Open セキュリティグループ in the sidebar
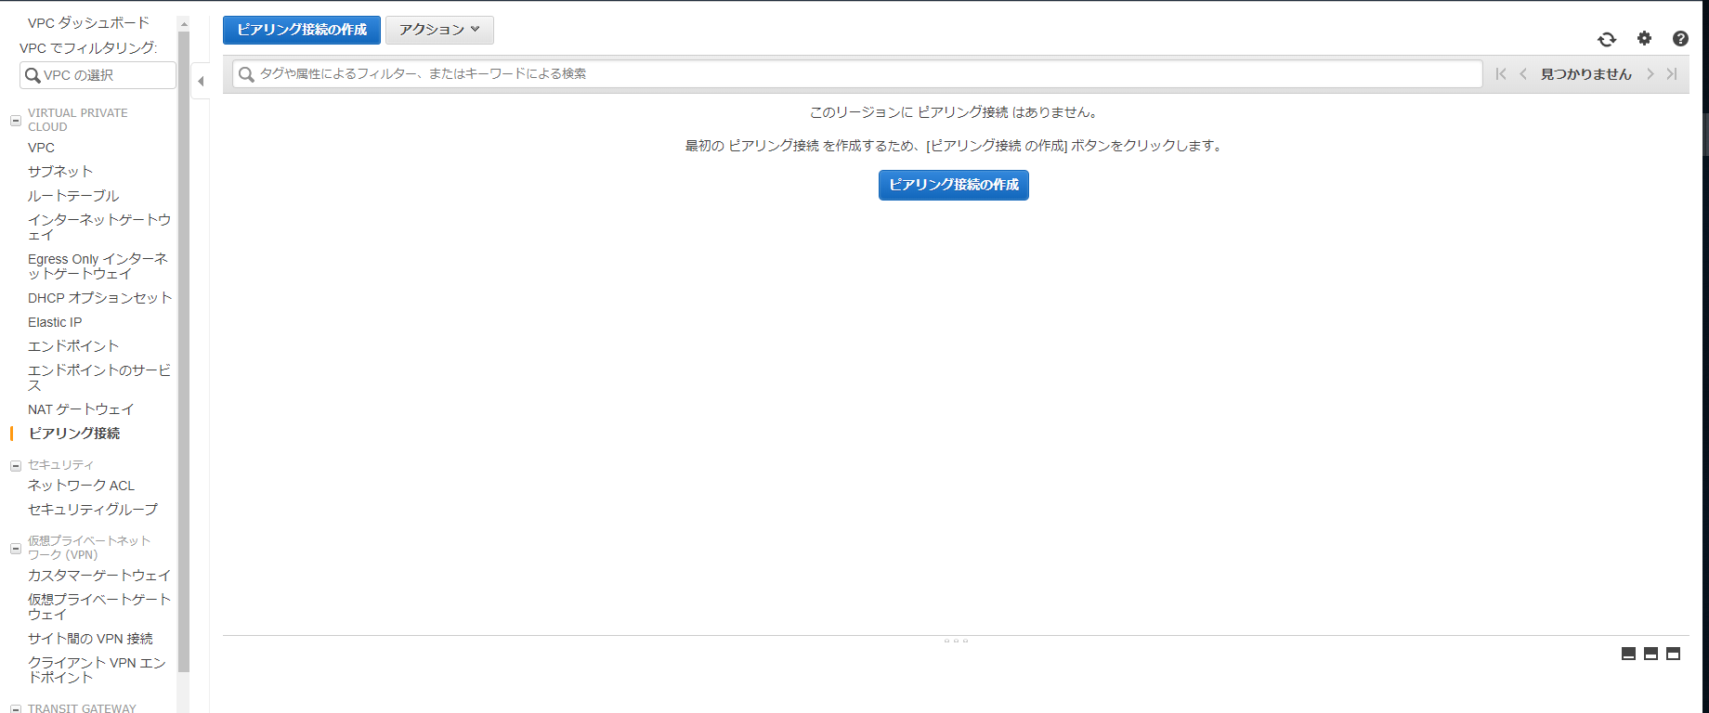This screenshot has height=713, width=1709. tap(93, 510)
